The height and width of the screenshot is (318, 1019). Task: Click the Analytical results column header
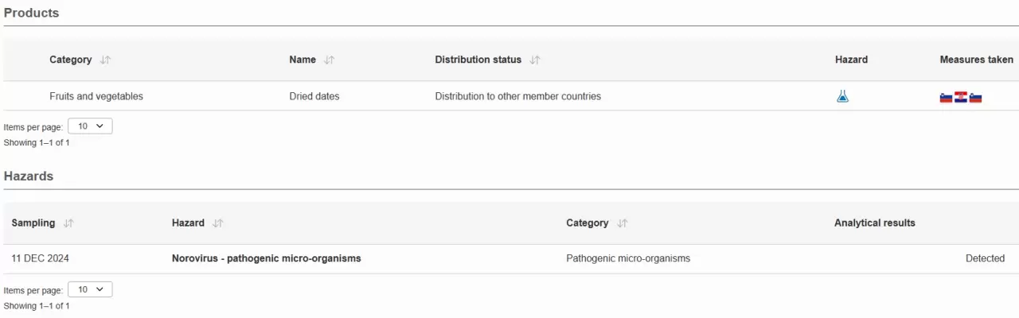pos(874,223)
